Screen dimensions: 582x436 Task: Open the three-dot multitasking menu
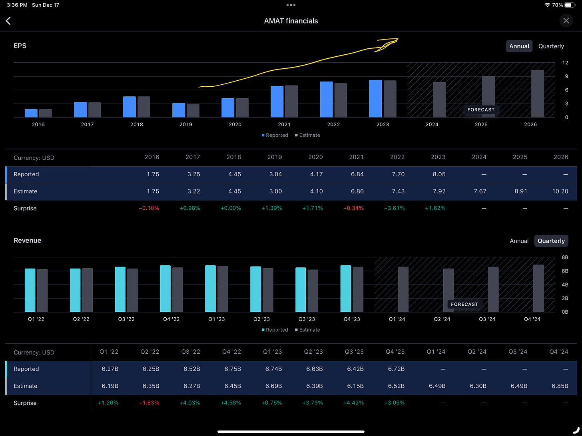click(291, 5)
